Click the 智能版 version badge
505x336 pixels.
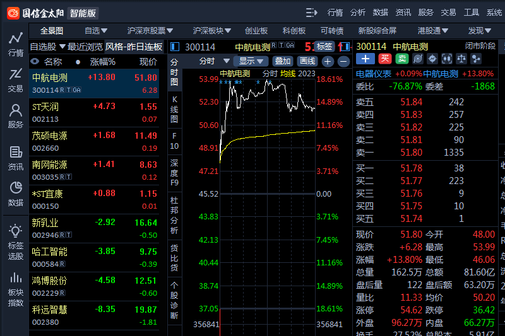(x=83, y=13)
